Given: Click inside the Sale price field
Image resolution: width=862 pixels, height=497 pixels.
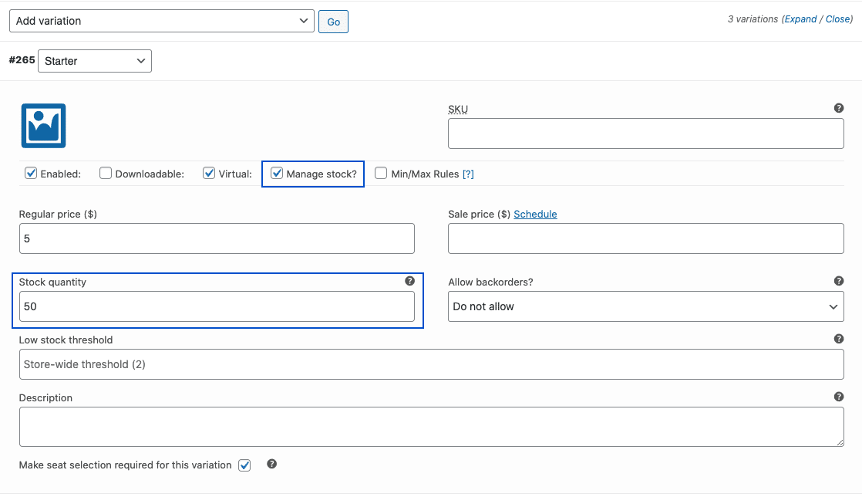Looking at the screenshot, I should [x=645, y=238].
